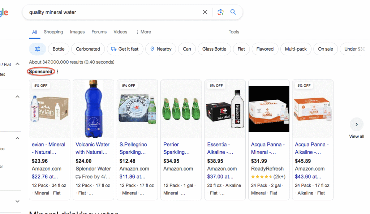Switch to the Shopping tab
The image size is (370, 214).
tap(53, 32)
